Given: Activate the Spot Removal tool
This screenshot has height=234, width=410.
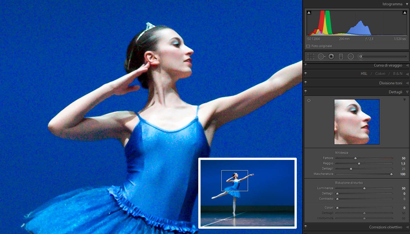Looking at the screenshot, I should pyautogui.click(x=321, y=57).
